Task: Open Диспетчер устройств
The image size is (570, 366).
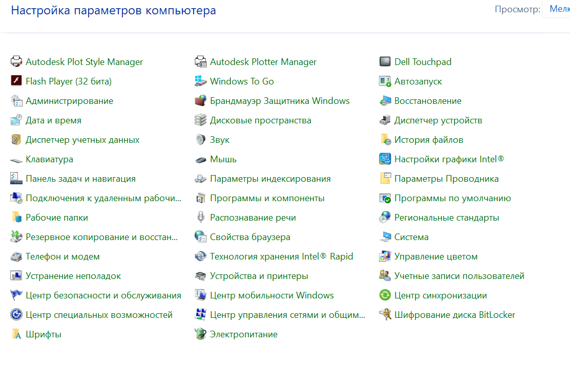Action: tap(438, 120)
